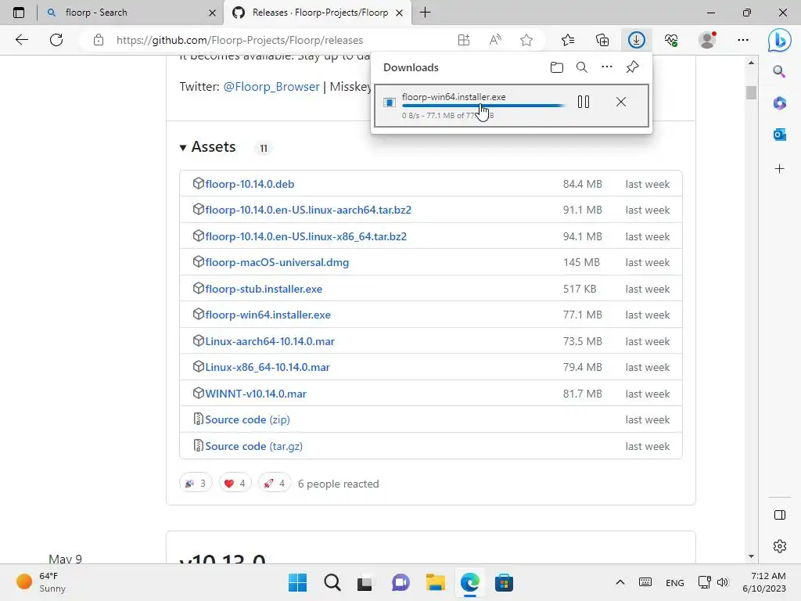Open the Favorites list
Image resolution: width=801 pixels, height=601 pixels.
(x=568, y=40)
